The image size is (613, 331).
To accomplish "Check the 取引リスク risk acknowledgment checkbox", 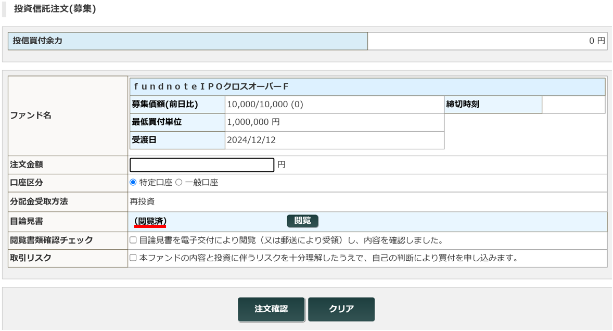I will (x=133, y=258).
